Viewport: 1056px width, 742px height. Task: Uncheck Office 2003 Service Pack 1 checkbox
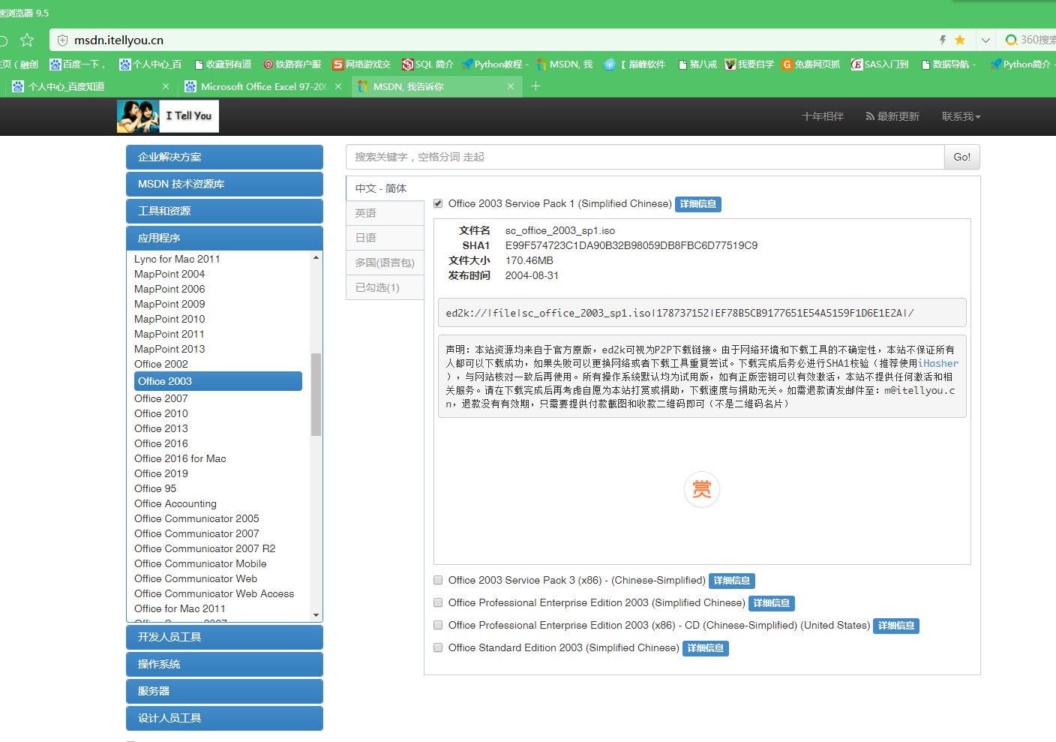[x=437, y=203]
